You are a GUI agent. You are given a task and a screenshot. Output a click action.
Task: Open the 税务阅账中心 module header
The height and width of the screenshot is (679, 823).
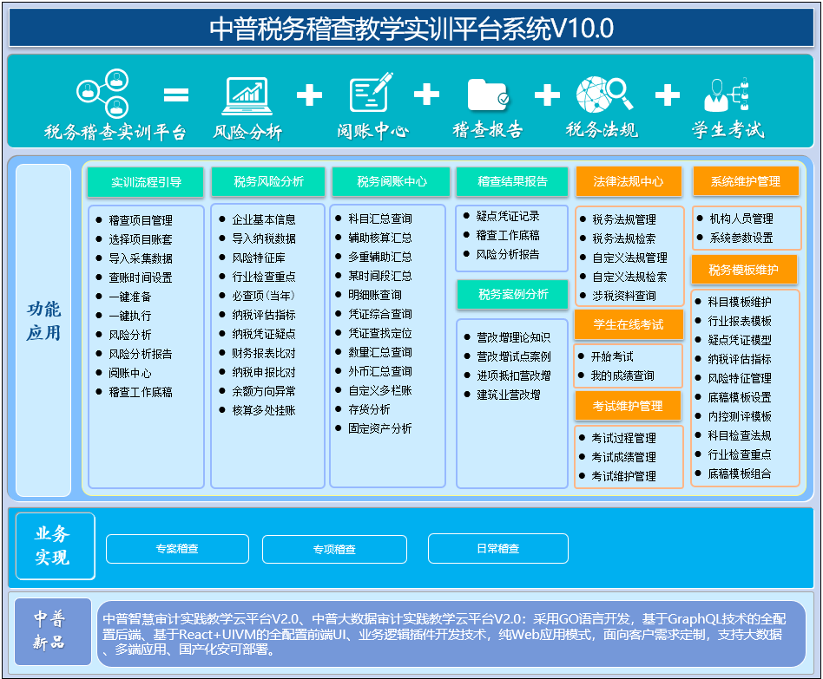392,181
